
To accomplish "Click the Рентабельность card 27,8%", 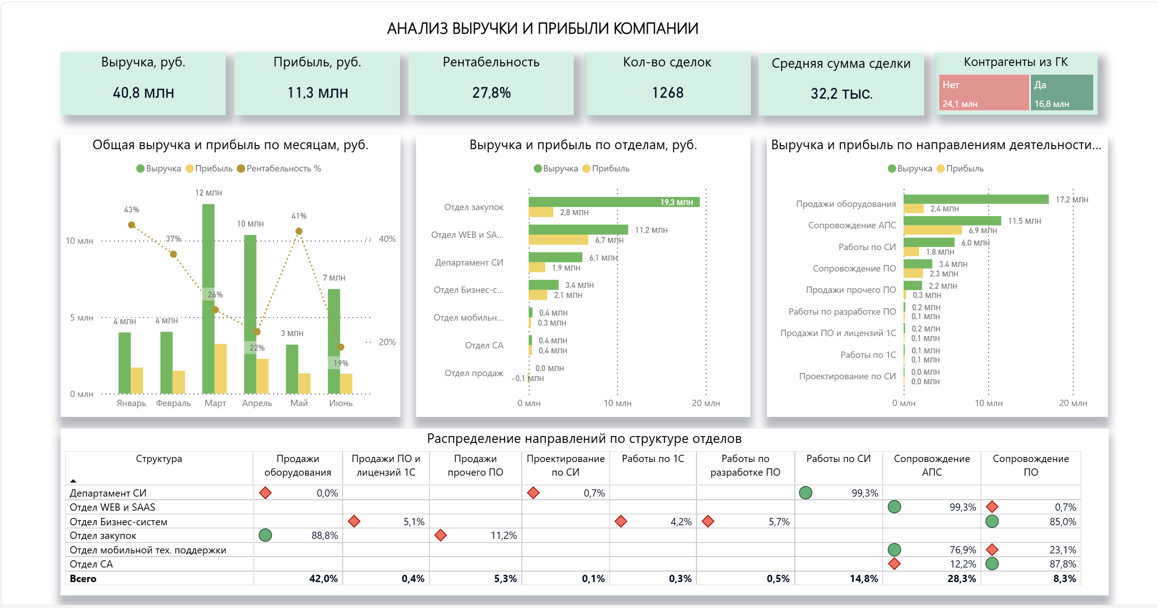I will (491, 83).
